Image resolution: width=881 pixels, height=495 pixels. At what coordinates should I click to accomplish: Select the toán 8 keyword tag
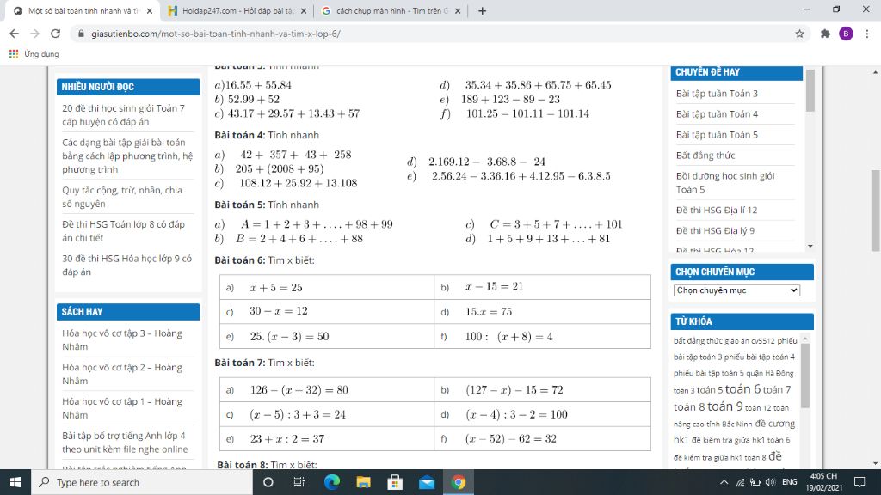click(x=689, y=406)
